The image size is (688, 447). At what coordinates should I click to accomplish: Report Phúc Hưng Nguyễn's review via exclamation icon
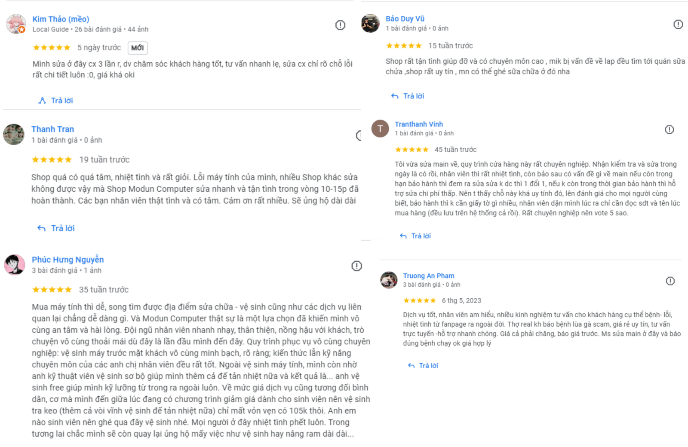[x=356, y=266]
